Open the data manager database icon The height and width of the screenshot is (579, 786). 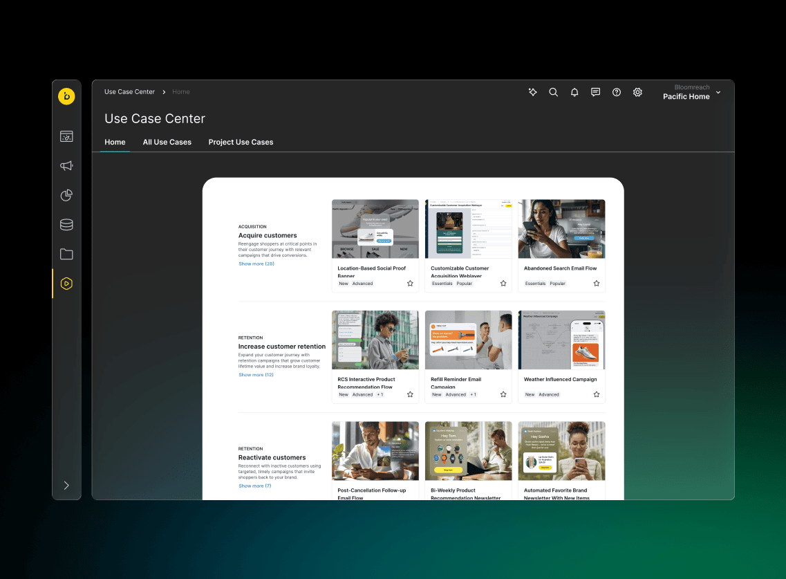coord(66,225)
